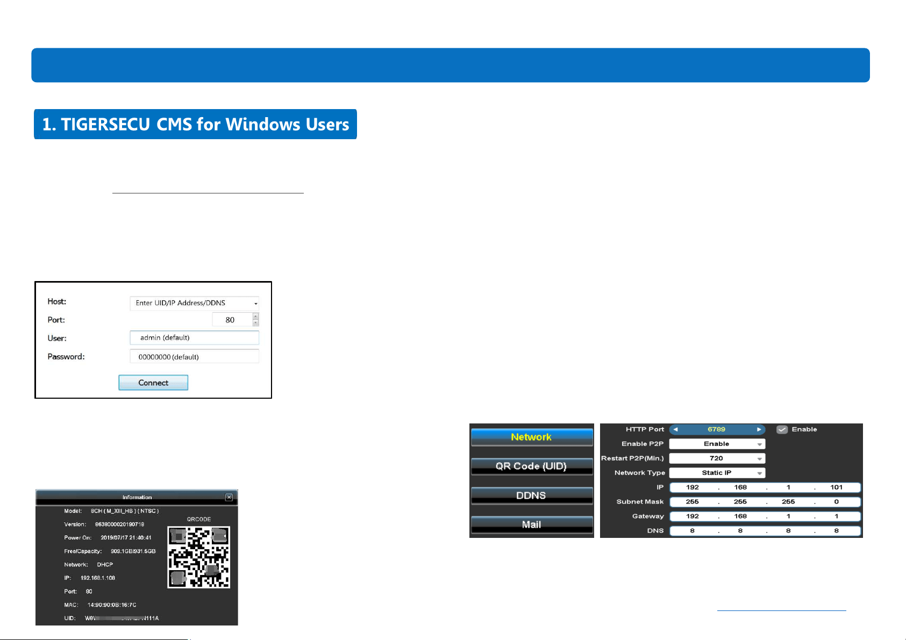Click the Gateway field 192.168.1.1
This screenshot has height=640, width=906.
tap(765, 516)
